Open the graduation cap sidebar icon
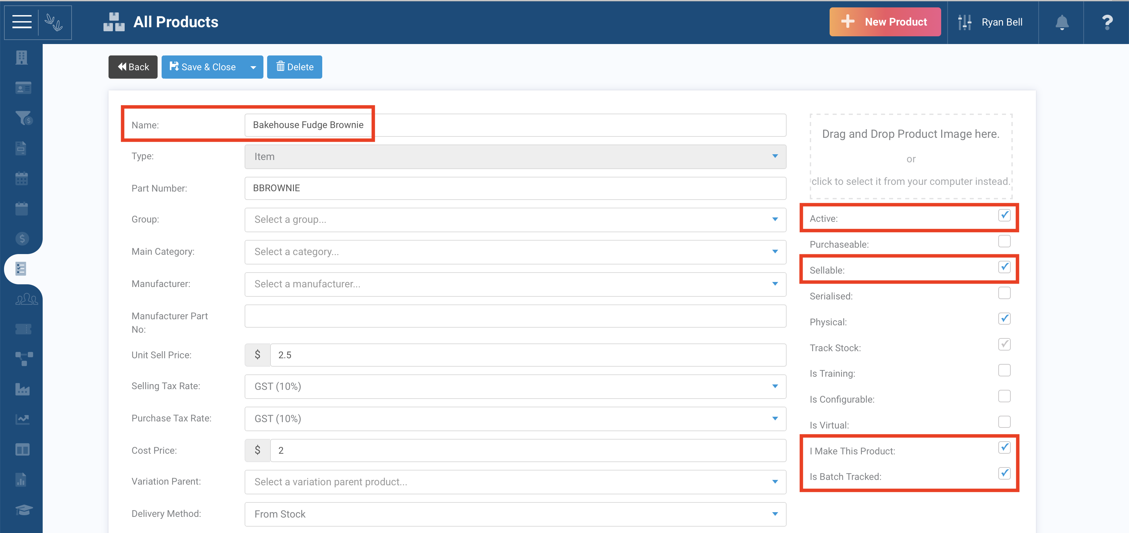The height and width of the screenshot is (533, 1129). 24,510
